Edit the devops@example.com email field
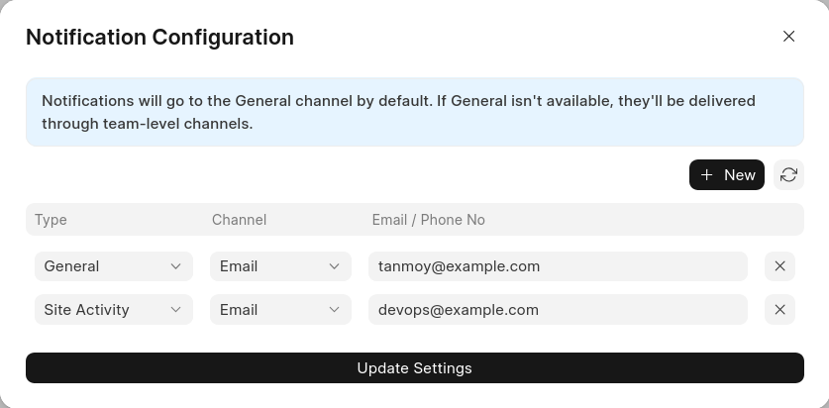 (557, 310)
